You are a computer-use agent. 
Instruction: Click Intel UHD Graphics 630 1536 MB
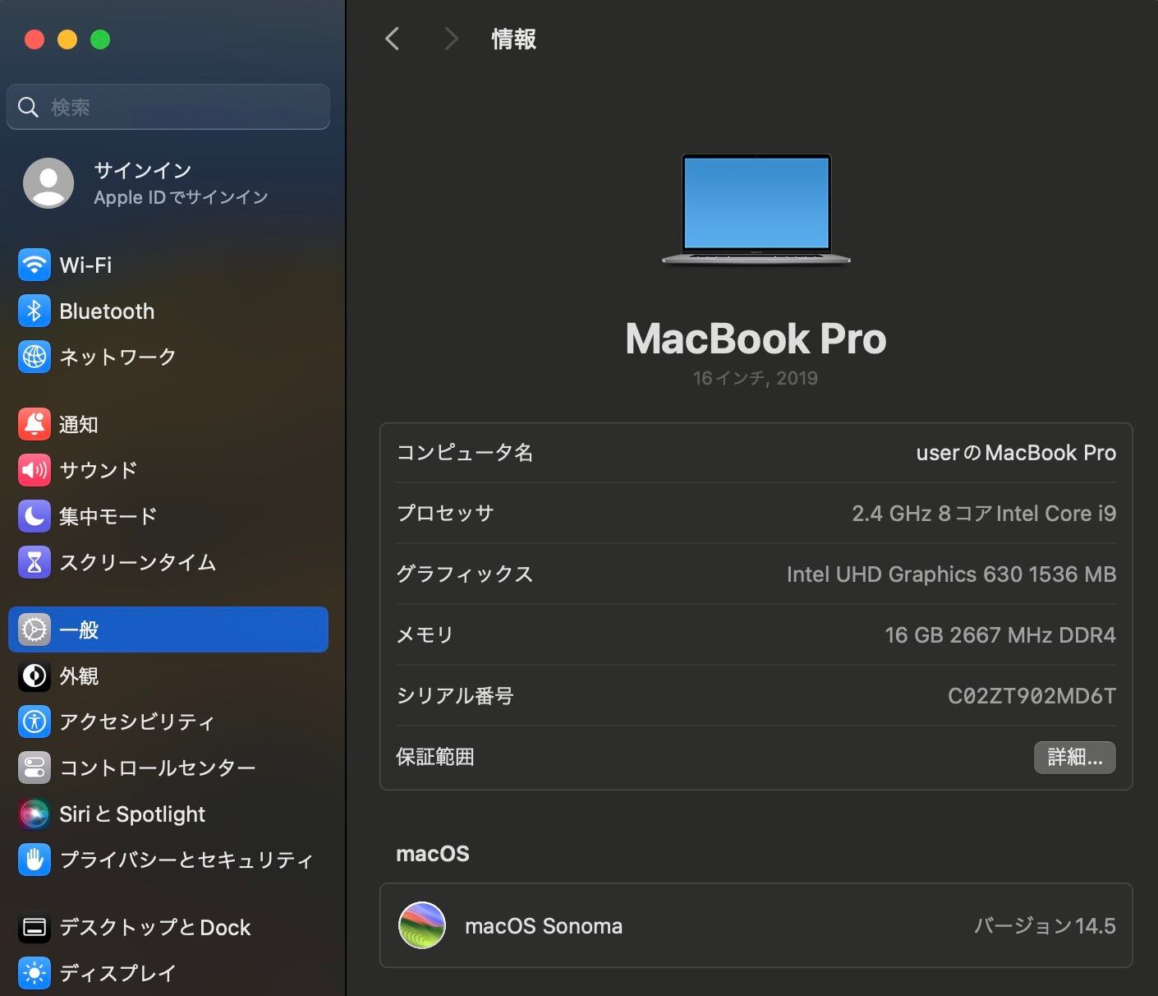click(951, 574)
